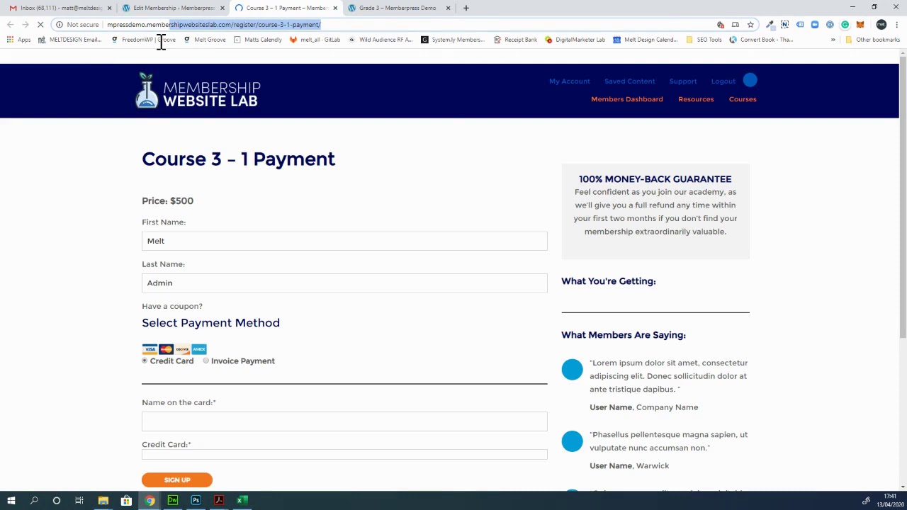Go back in browser history
Screen dimensions: 907x510
point(10,25)
